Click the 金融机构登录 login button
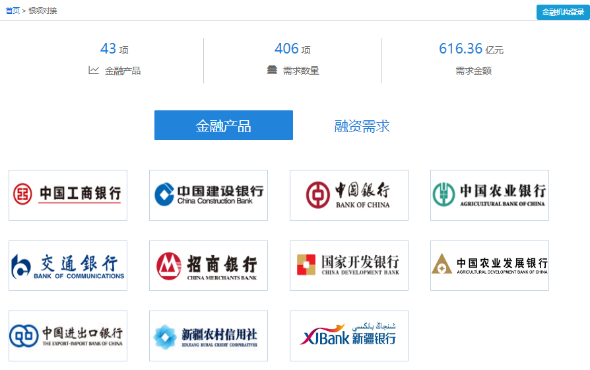 point(562,12)
